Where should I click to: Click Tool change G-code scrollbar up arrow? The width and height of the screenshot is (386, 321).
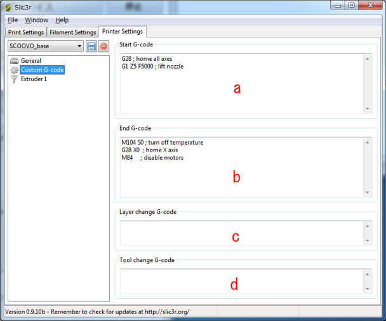pyautogui.click(x=368, y=274)
